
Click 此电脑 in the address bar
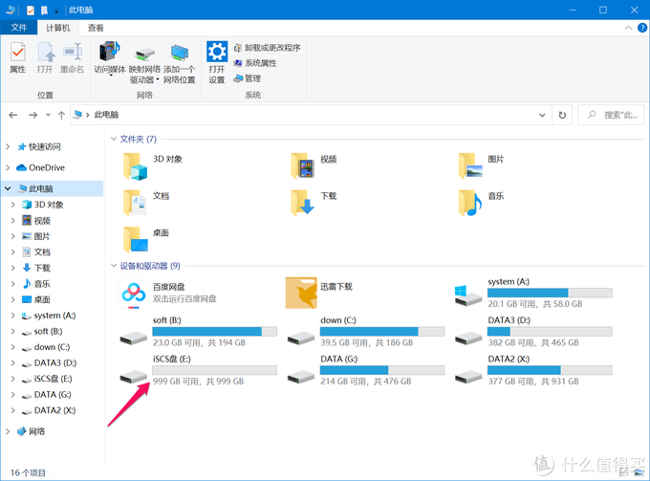(106, 115)
